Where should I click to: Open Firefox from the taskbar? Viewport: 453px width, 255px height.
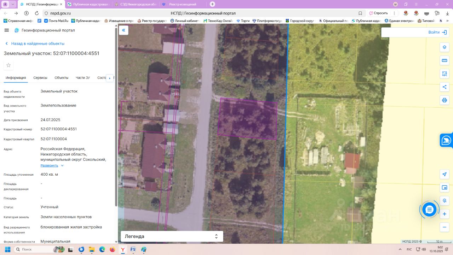pyautogui.click(x=113, y=249)
